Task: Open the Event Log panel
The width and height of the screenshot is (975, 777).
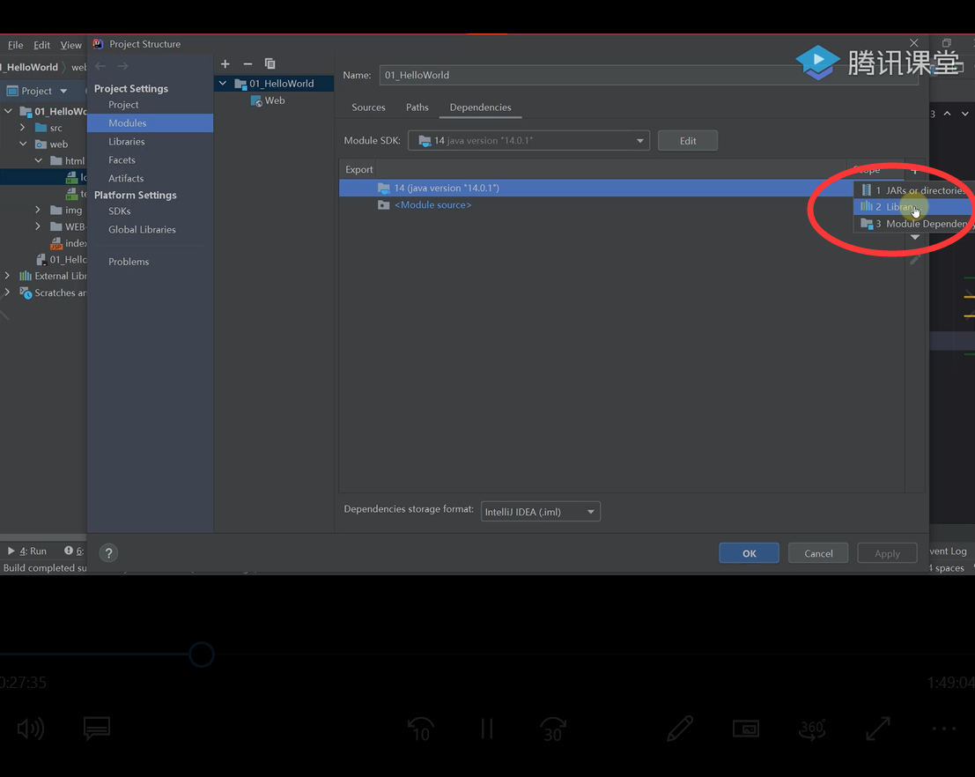Action: [949, 551]
